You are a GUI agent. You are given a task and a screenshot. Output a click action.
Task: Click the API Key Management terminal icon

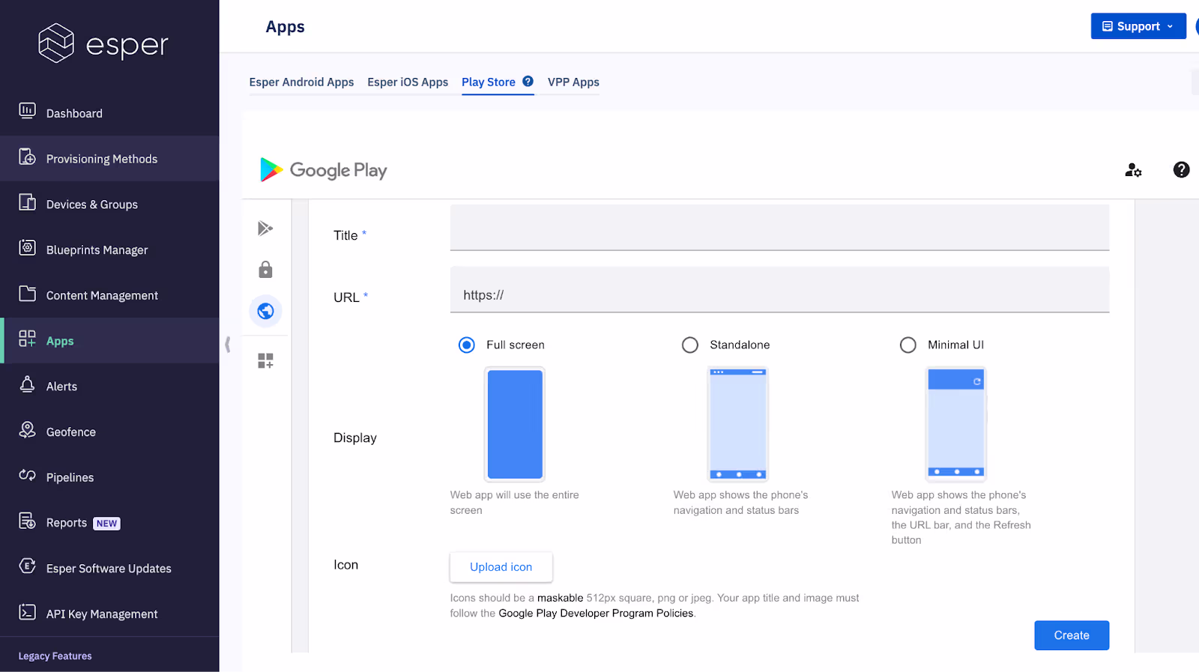pos(27,613)
